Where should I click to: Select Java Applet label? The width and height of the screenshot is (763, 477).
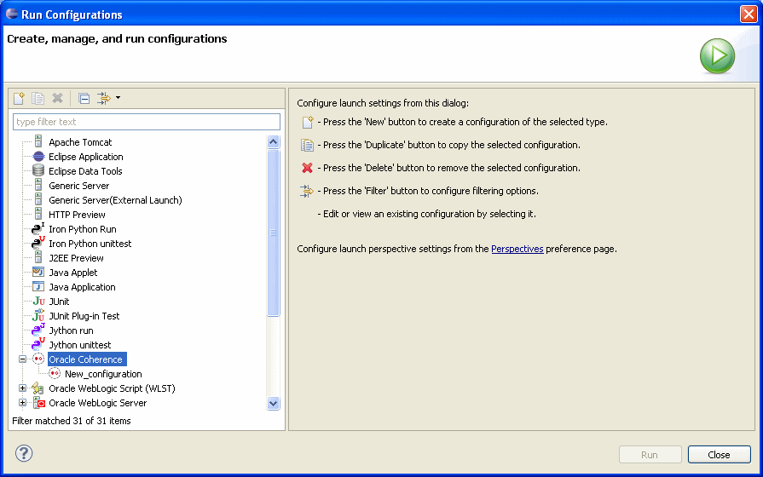tap(73, 273)
